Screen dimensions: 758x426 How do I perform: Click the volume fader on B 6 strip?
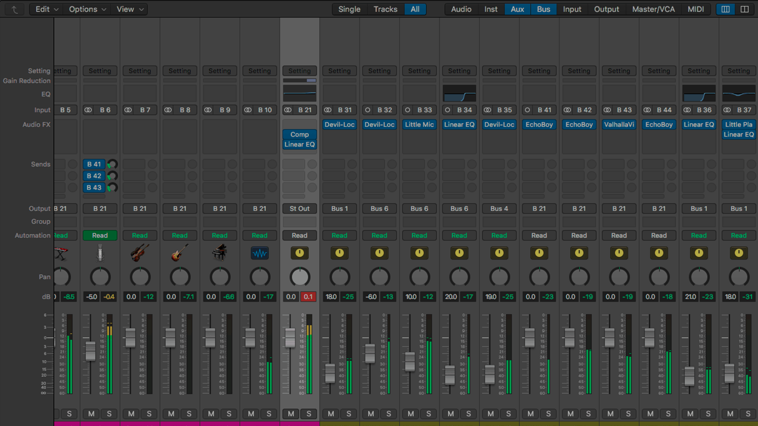click(x=91, y=351)
